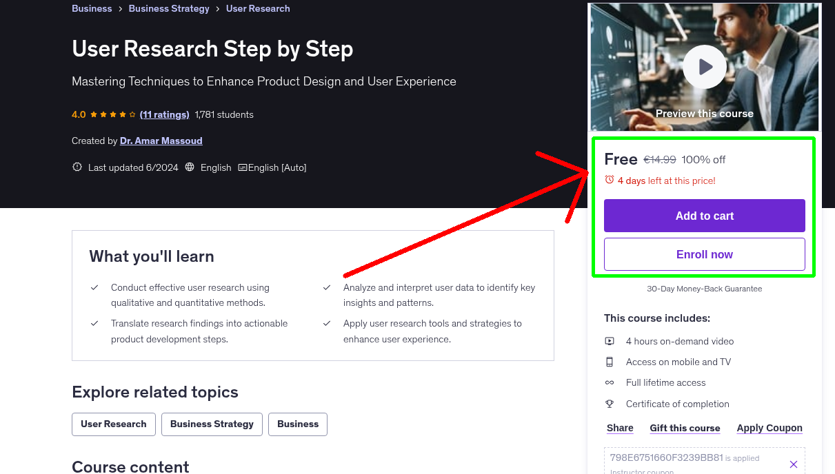Click the globe icon next to English
Image resolution: width=835 pixels, height=474 pixels.
click(189, 167)
